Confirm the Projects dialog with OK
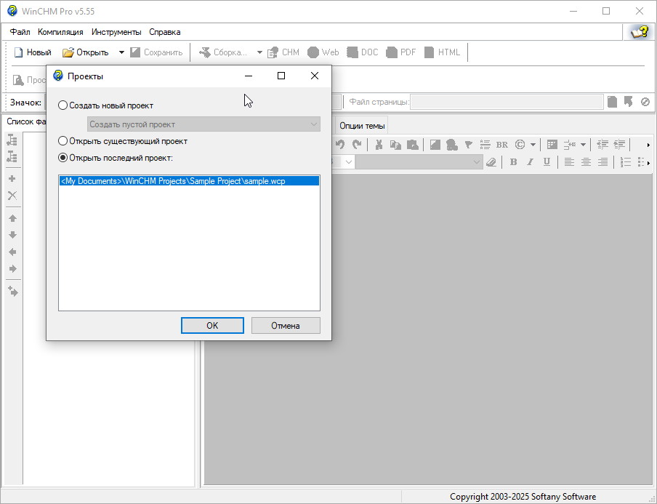This screenshot has width=657, height=504. click(212, 325)
